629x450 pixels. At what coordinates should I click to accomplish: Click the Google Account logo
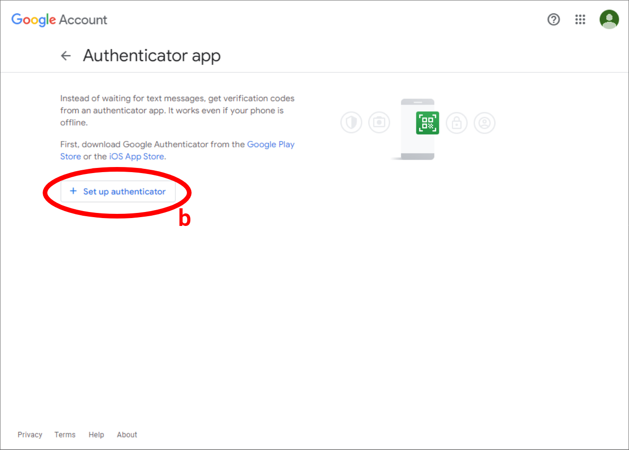point(59,20)
